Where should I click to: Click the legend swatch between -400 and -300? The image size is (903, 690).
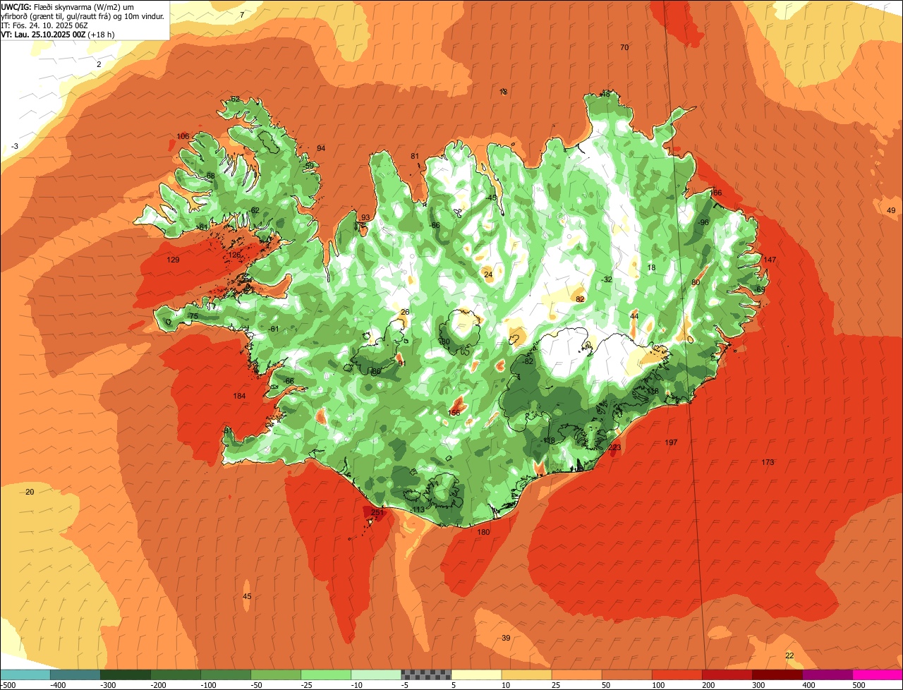[x=75, y=674]
